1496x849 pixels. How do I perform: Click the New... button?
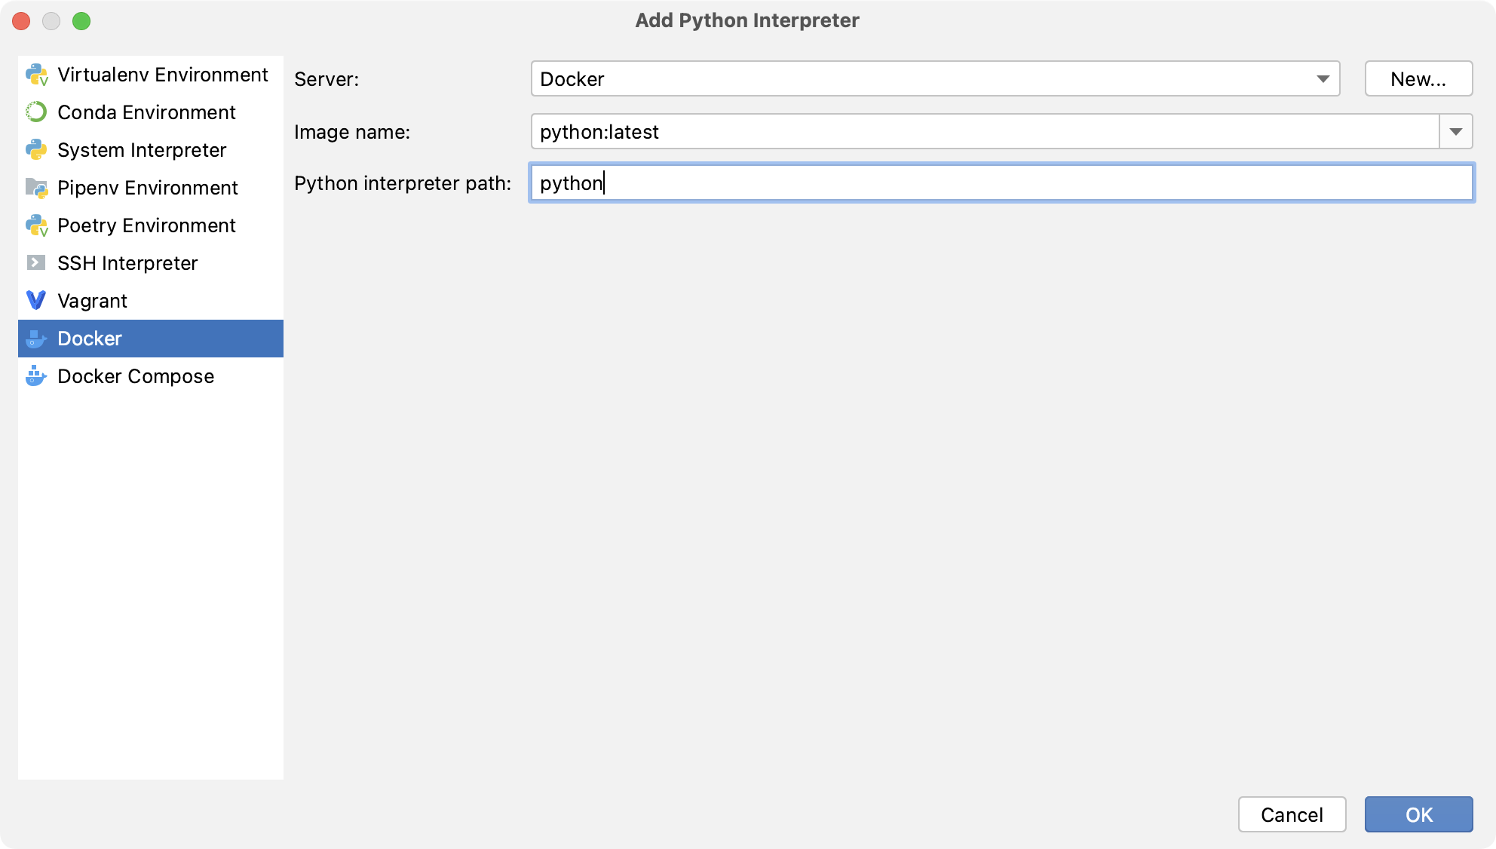(x=1418, y=78)
